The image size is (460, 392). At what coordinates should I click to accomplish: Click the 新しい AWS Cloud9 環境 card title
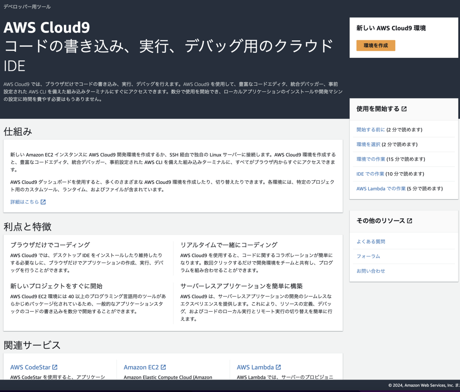click(391, 28)
